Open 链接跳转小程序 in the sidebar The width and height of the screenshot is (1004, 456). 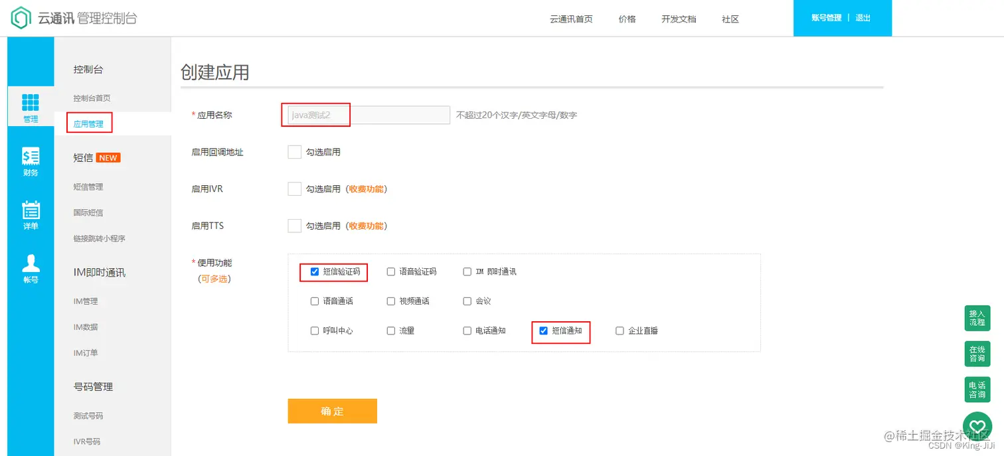coord(100,239)
